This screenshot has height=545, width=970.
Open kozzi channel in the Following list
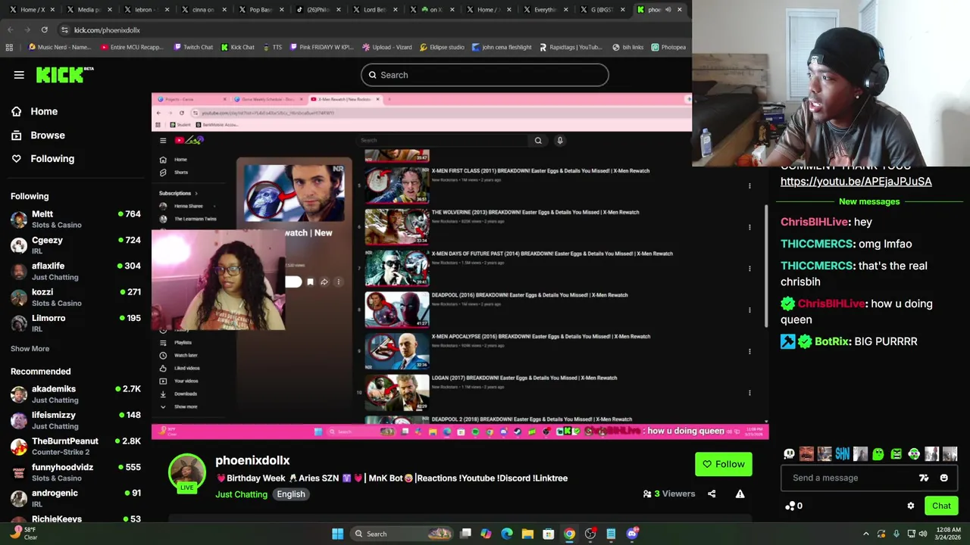tap(76, 297)
